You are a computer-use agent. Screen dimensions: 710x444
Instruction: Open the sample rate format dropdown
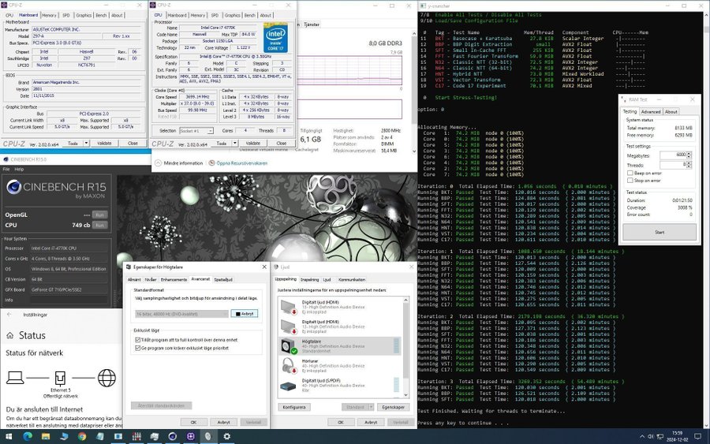coord(181,314)
